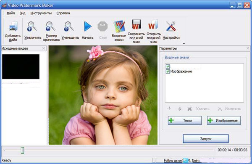The height and width of the screenshot is (164, 252).
Task: Expand the toolbar overflow arrow
Action: (184, 43)
